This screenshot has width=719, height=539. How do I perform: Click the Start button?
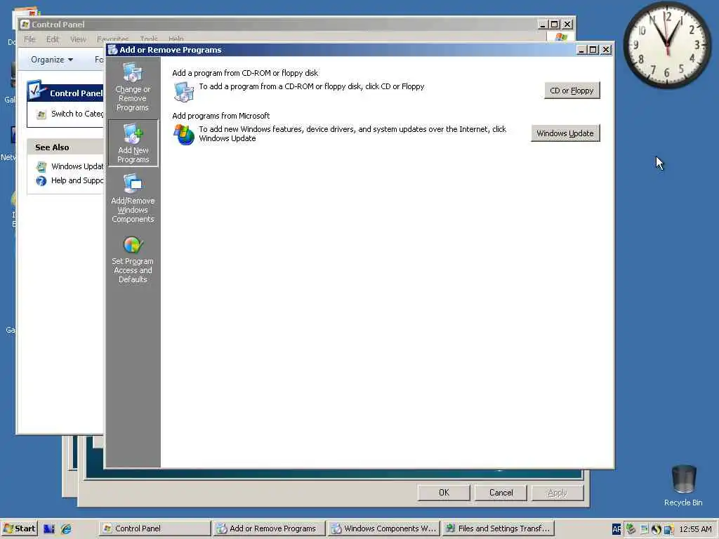click(x=19, y=528)
